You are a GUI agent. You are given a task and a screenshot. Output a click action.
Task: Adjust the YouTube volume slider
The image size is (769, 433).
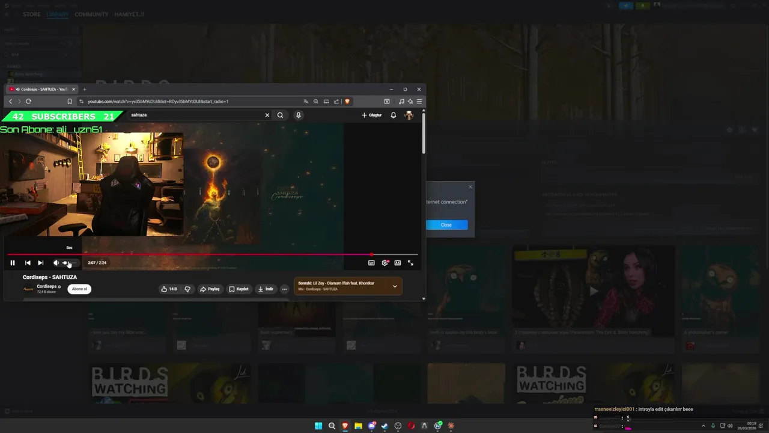[69, 263]
